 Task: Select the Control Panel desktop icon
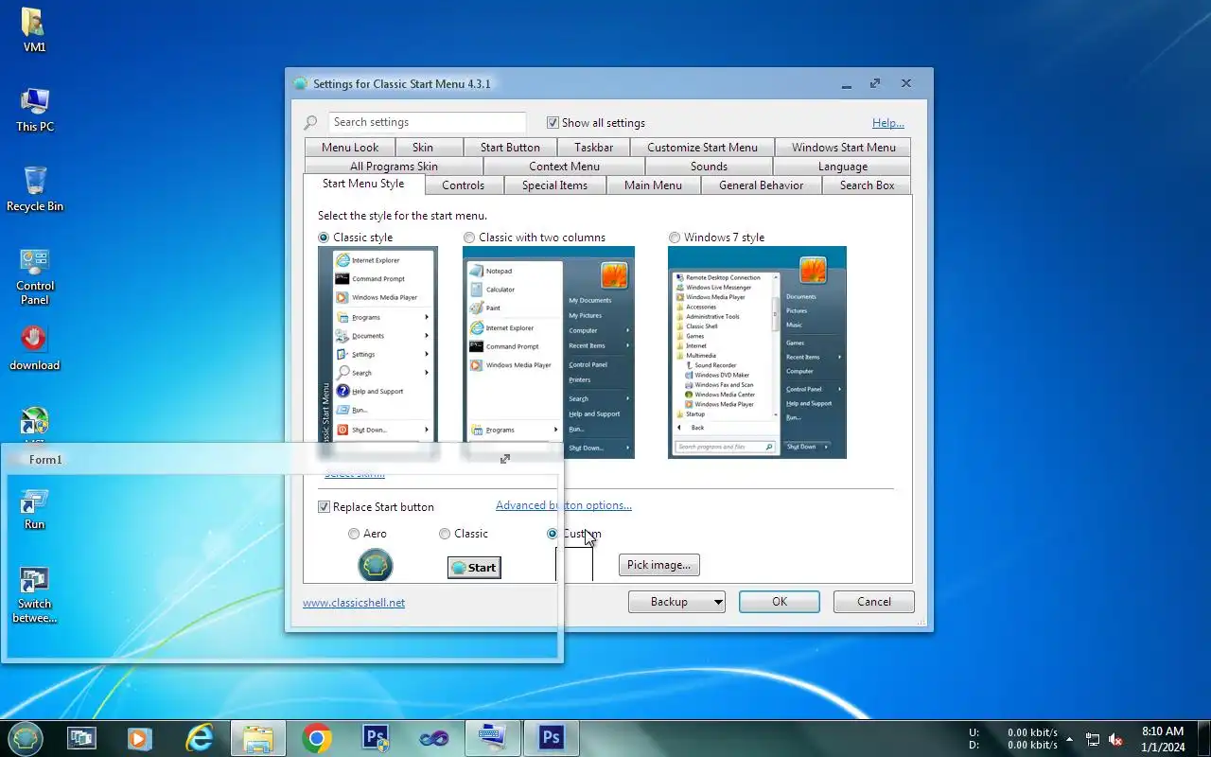tap(34, 275)
